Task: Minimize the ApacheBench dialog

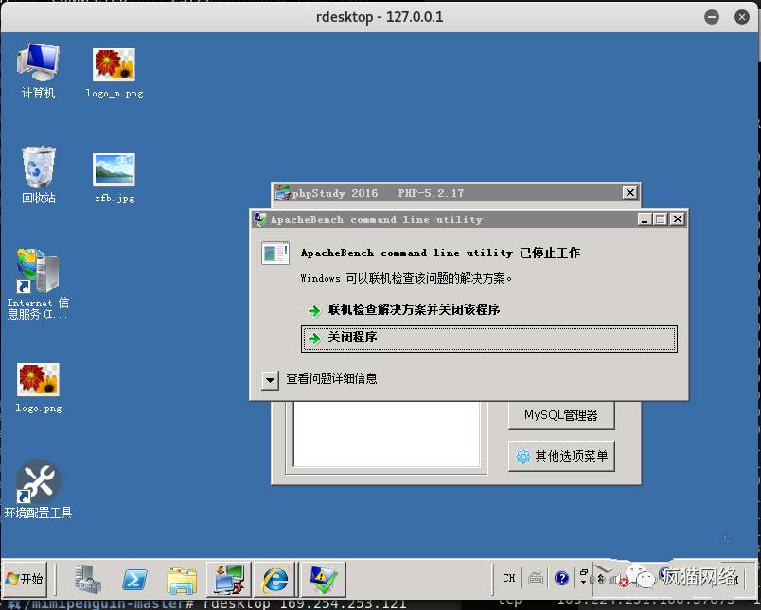Action: [644, 219]
